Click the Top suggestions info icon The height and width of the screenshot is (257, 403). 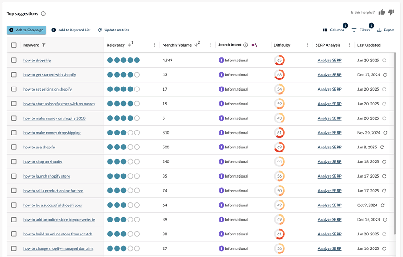click(43, 13)
